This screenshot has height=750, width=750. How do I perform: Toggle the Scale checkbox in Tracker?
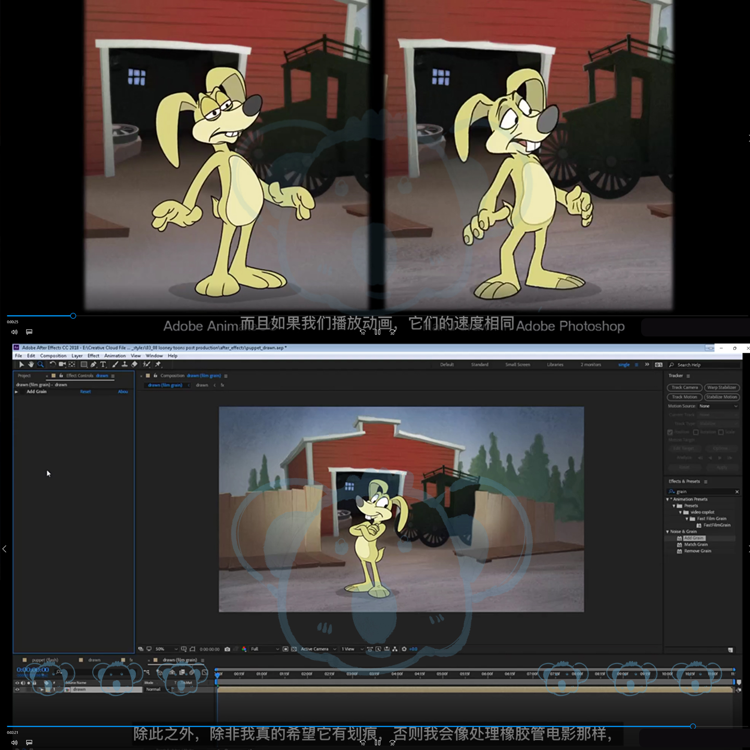pyautogui.click(x=721, y=432)
